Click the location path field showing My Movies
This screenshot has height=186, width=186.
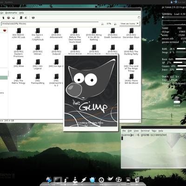[x=50, y=24]
